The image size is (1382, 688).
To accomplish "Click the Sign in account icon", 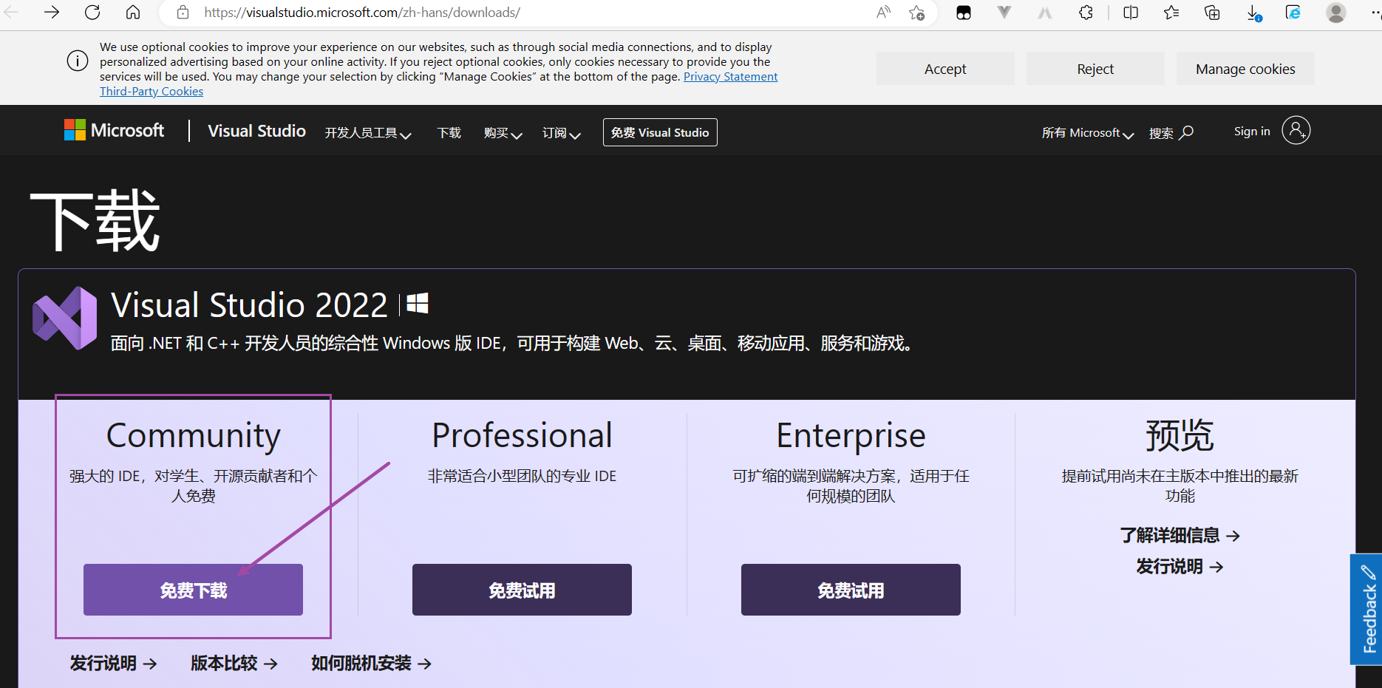I will tap(1296, 130).
